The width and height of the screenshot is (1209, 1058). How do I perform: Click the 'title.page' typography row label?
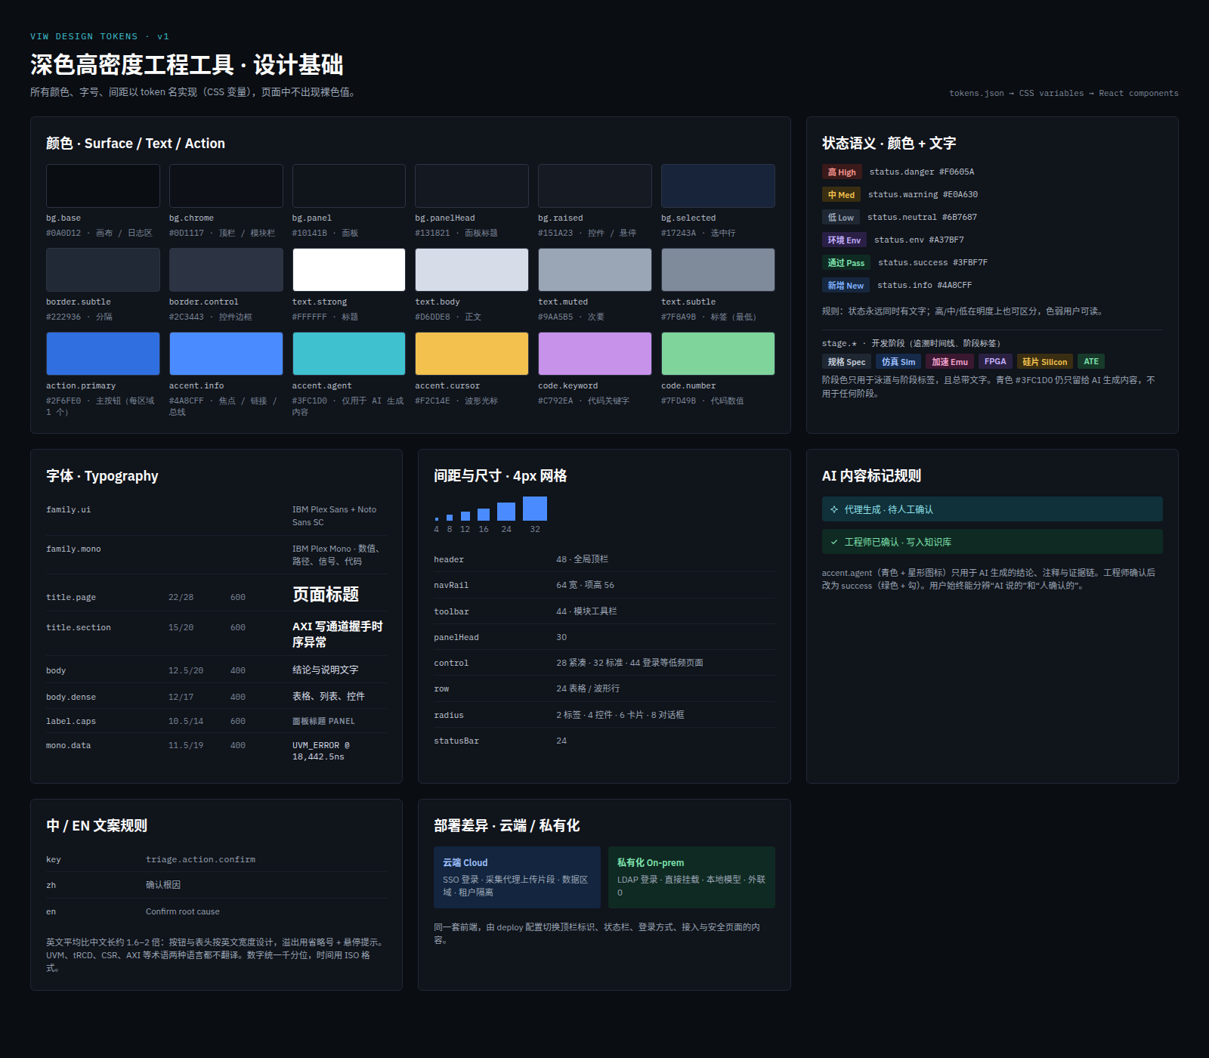pyautogui.click(x=71, y=597)
